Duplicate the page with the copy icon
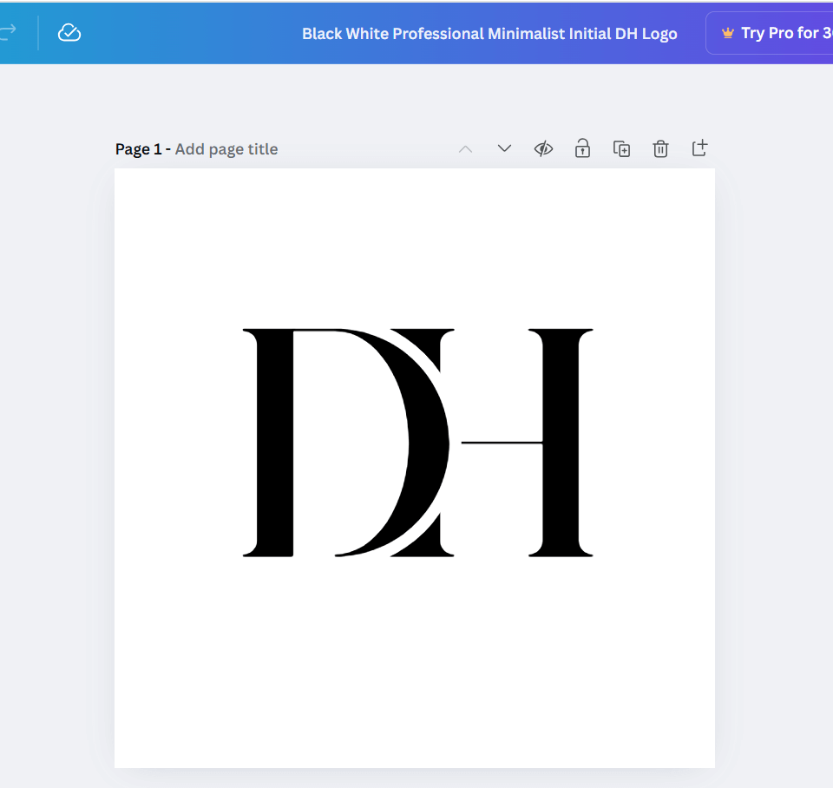833x788 pixels. click(621, 148)
